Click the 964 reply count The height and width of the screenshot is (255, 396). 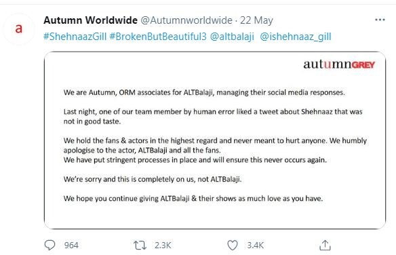(x=71, y=245)
